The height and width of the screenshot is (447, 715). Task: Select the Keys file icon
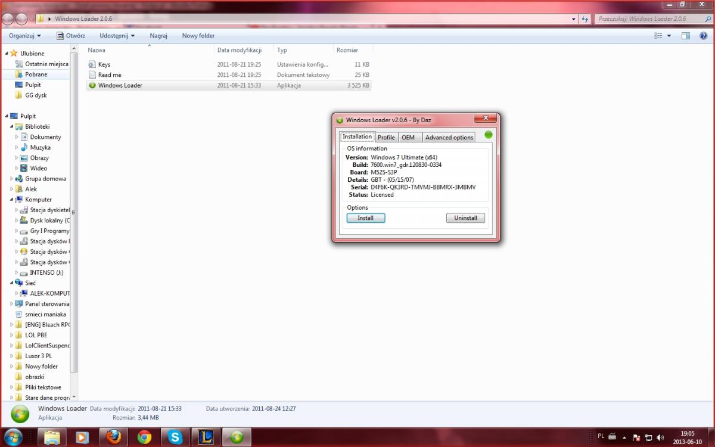pyautogui.click(x=92, y=64)
